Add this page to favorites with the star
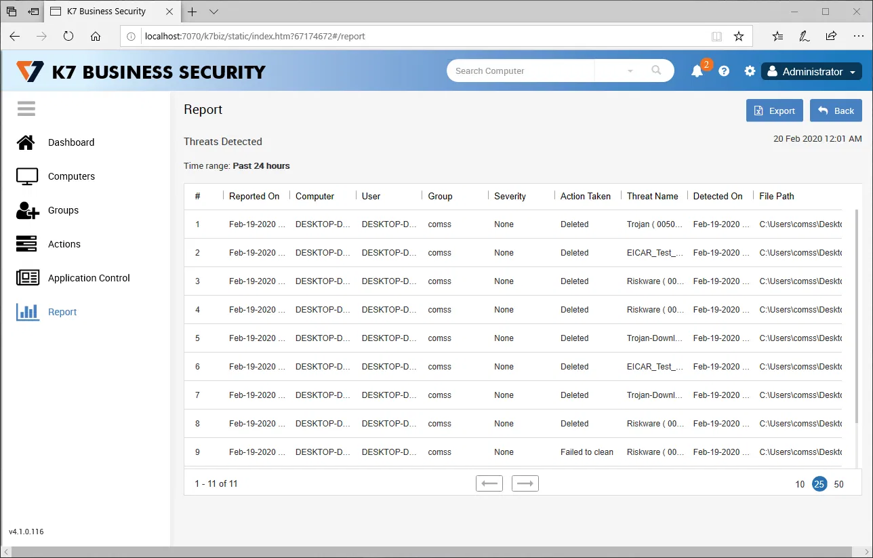Screen dimensions: 873x558 (739, 37)
